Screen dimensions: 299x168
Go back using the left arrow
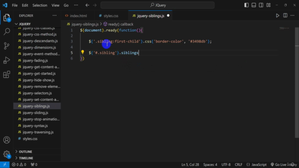(x=87, y=5)
